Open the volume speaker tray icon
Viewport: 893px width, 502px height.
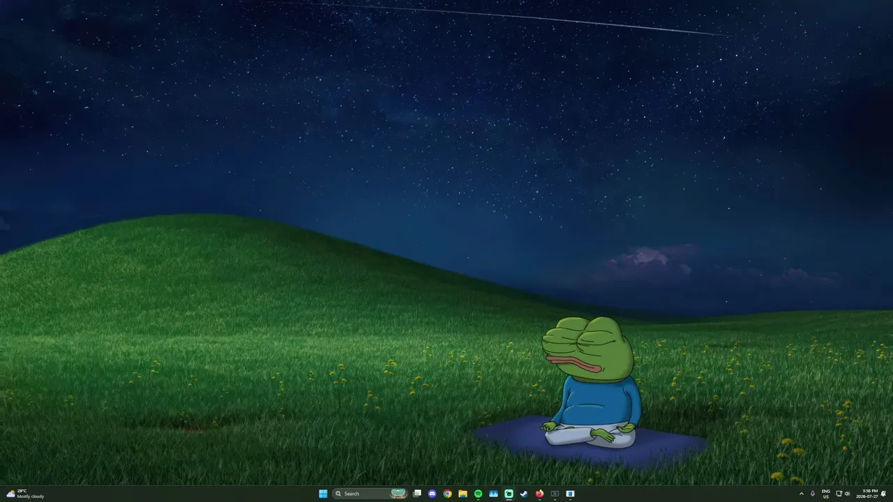[x=847, y=494]
